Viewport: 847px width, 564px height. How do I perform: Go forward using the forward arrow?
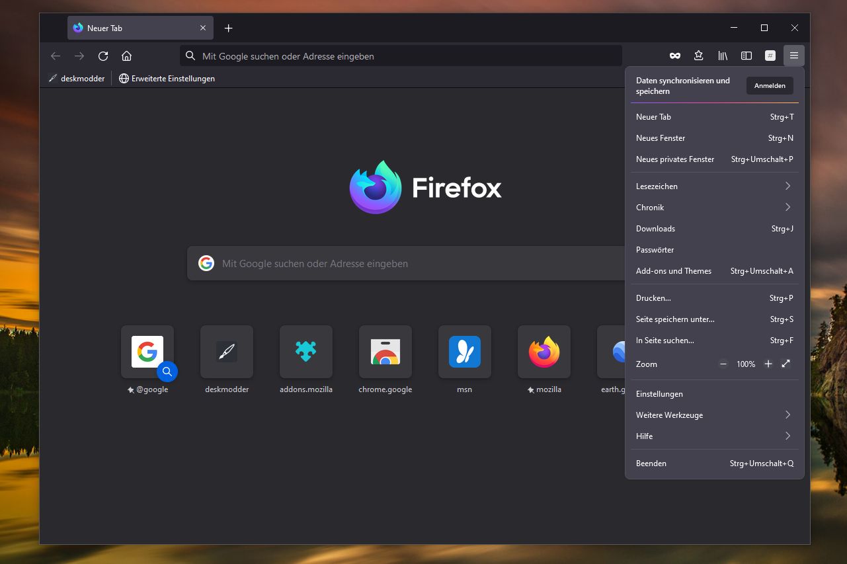(79, 56)
